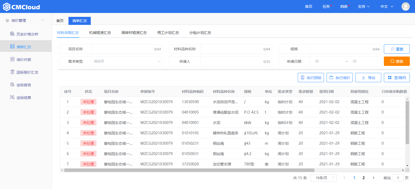Viewport: 415px width, 189px height.
Task: Go to the next page arrow
Action: (374, 178)
